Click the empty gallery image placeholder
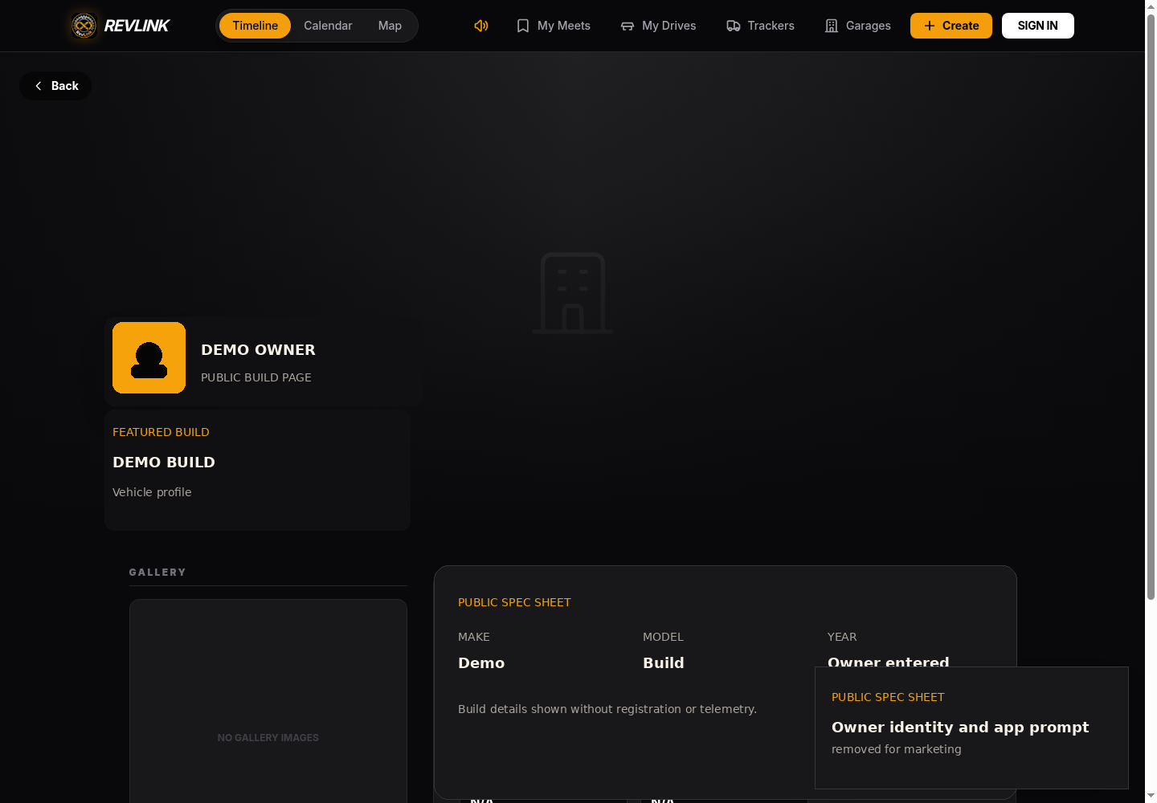Screen dimensions: 1157x803 coord(268,701)
